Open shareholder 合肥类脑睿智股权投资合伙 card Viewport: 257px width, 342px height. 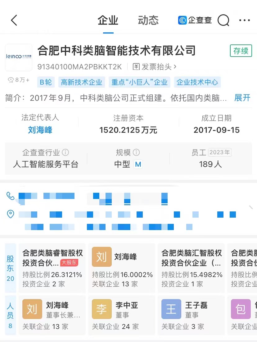click(52, 268)
